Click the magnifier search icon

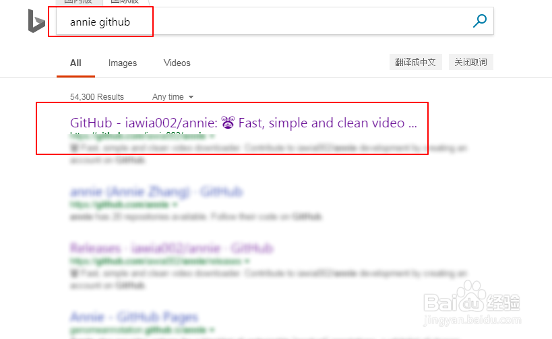[479, 21]
